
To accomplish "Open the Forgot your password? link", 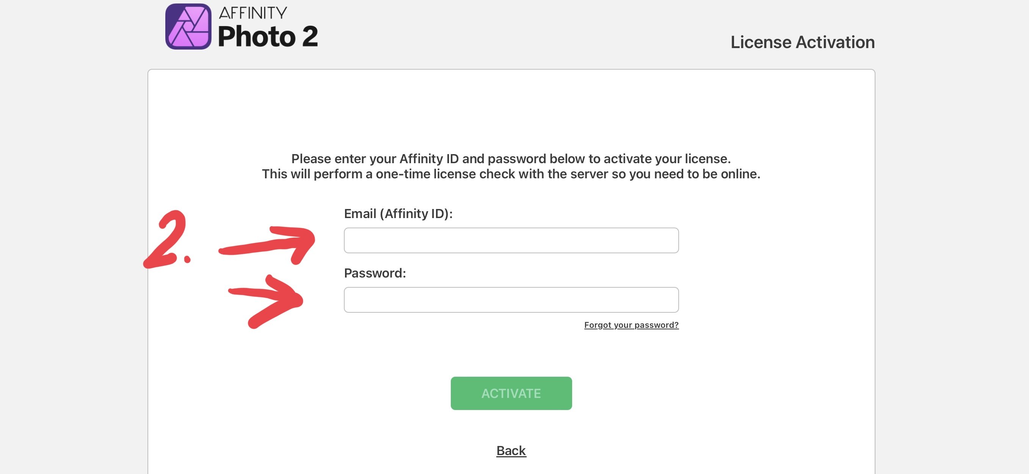I will 631,325.
